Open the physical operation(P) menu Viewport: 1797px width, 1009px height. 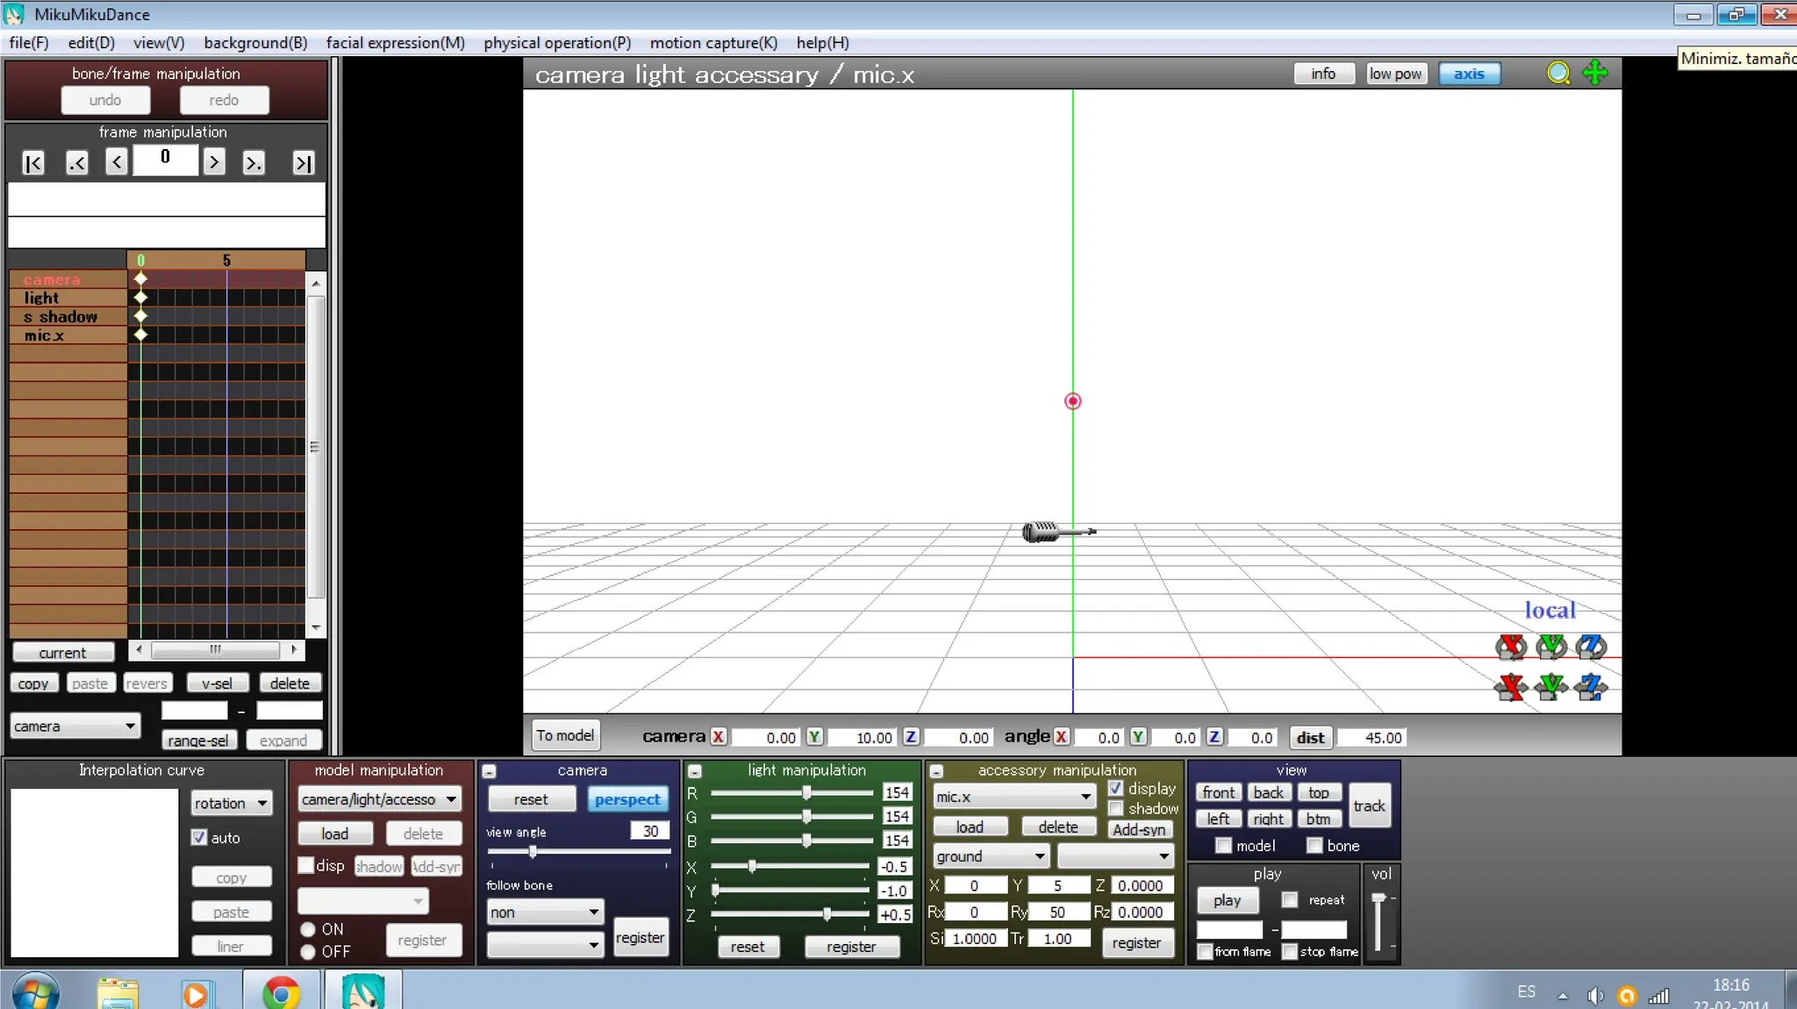557,43
